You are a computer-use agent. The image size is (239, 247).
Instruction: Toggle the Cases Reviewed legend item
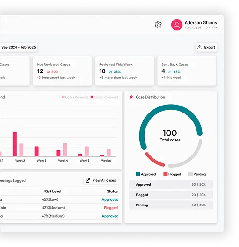(x=104, y=97)
